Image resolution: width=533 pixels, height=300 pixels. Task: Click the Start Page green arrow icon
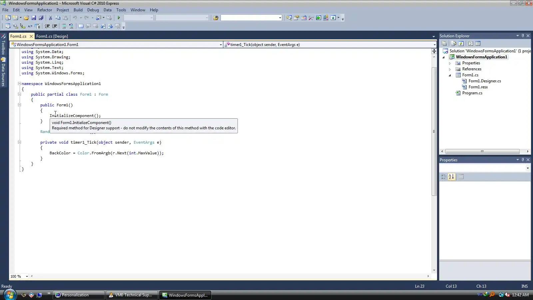point(318,18)
